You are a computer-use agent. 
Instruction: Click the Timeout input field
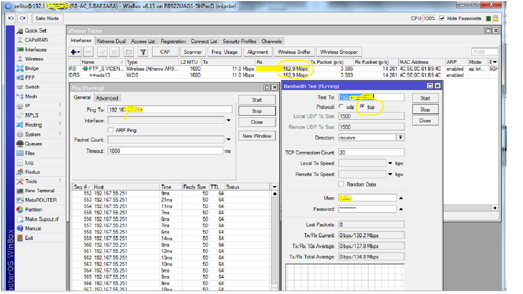pos(165,151)
